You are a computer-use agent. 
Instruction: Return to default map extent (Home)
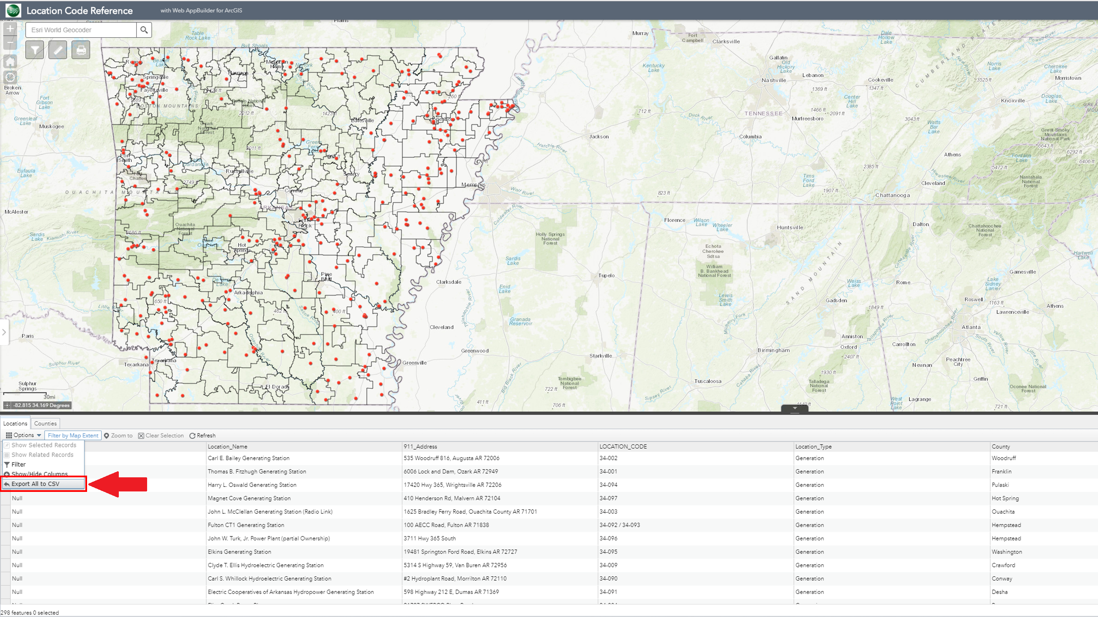[10, 61]
